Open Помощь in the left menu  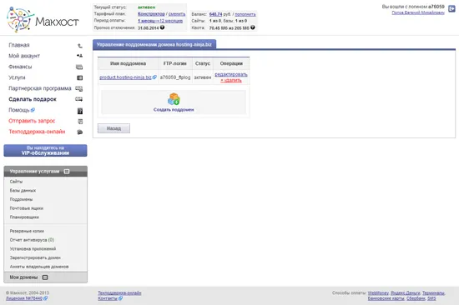tap(19, 110)
